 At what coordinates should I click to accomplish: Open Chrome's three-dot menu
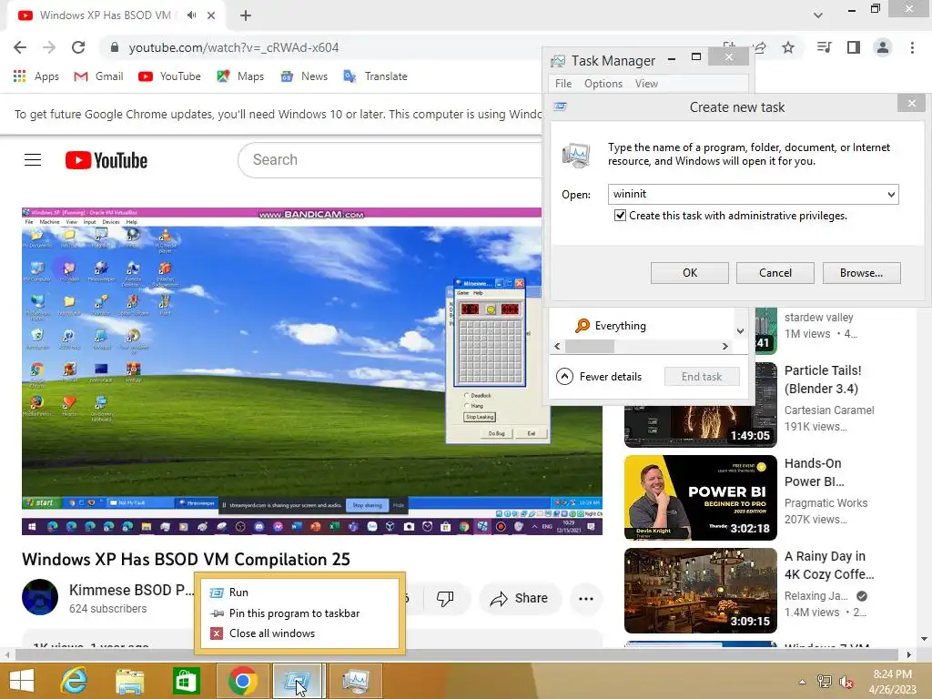tap(912, 47)
